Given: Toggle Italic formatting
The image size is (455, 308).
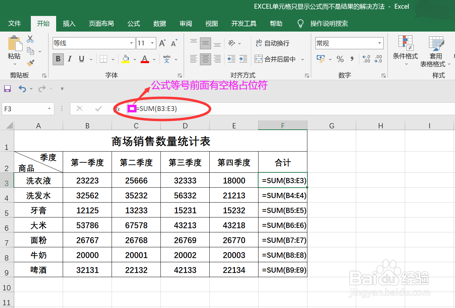Looking at the screenshot, I should tap(70, 59).
